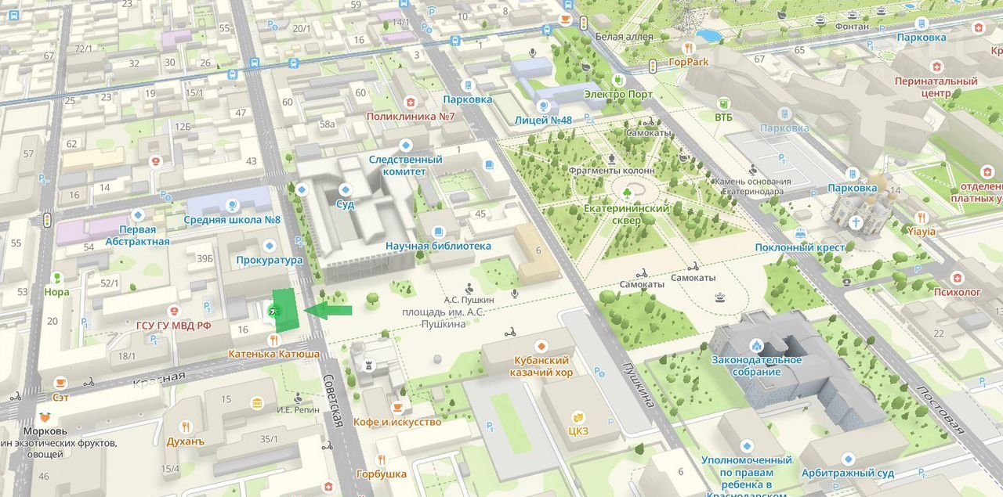Click the Лицей №48 school icon
The image size is (1003, 497).
(542, 106)
